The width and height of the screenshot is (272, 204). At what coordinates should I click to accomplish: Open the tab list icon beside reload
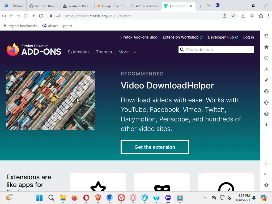(x=33, y=16)
